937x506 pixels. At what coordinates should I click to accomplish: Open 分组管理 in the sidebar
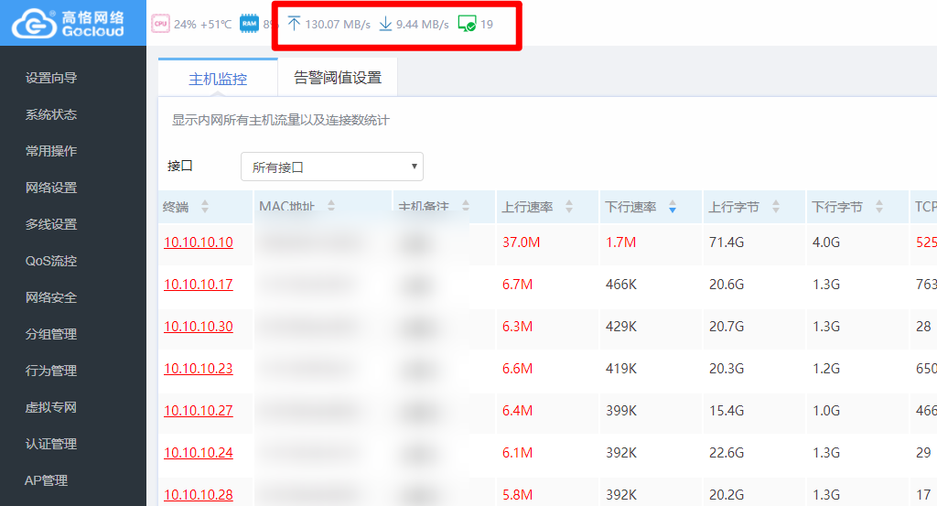51,334
